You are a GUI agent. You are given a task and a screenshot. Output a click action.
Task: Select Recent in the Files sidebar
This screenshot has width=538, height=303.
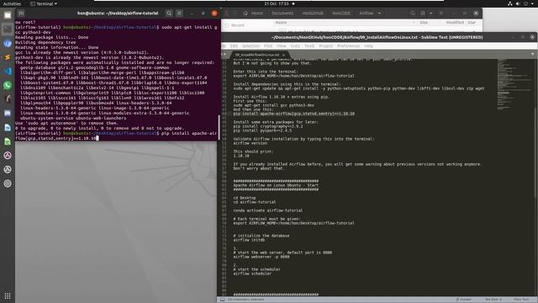click(237, 25)
